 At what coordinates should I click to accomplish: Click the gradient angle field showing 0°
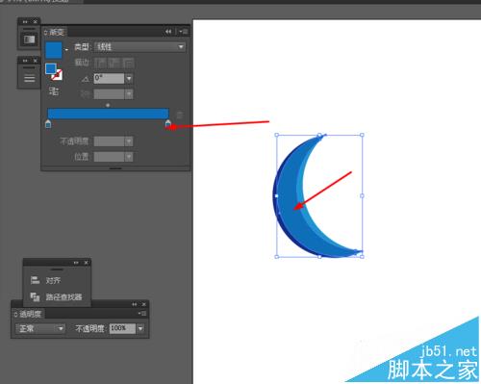[x=109, y=78]
